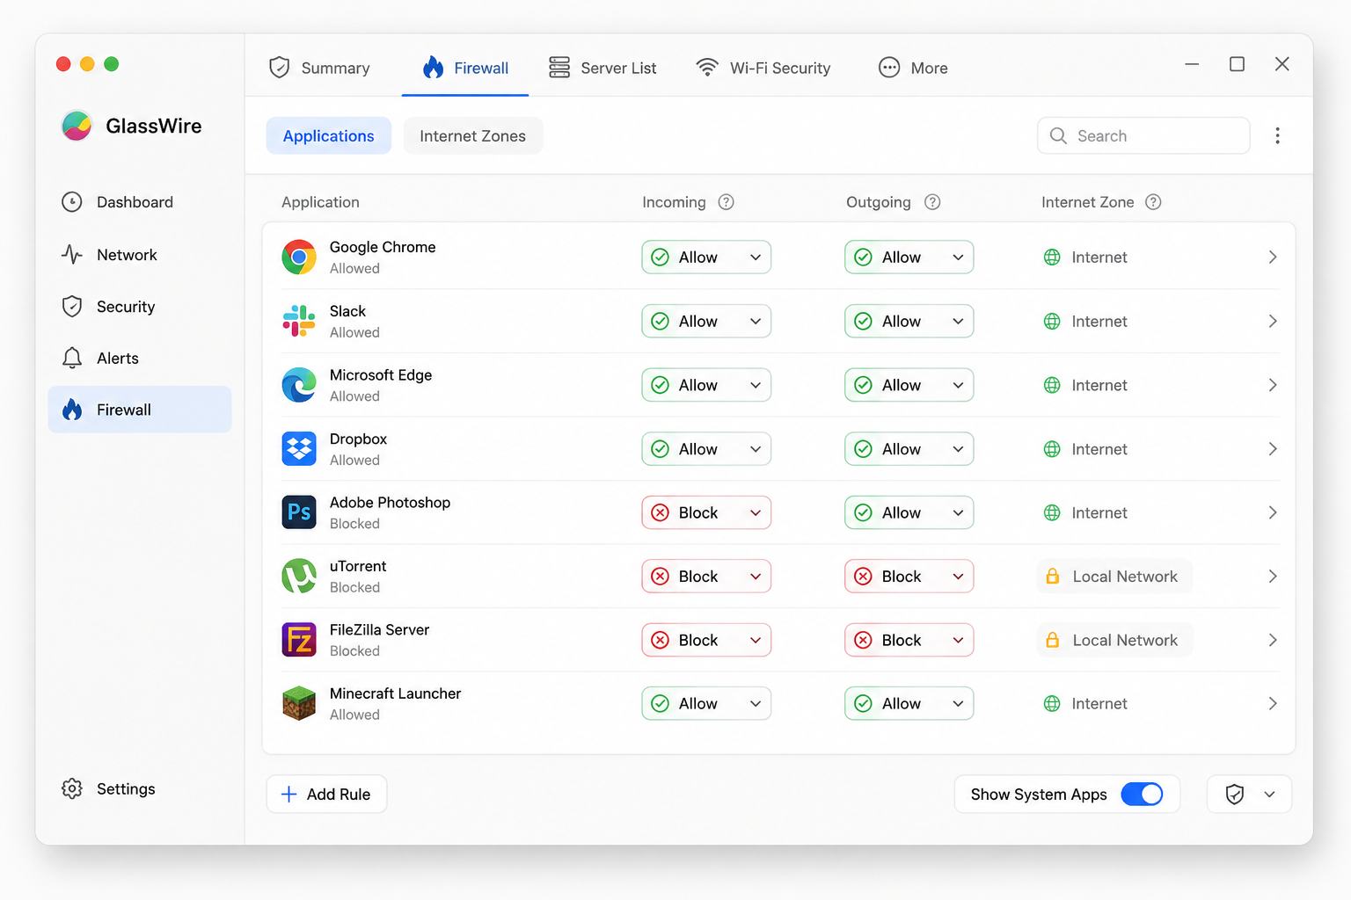Click the Incoming column help icon
The image size is (1351, 900).
(726, 202)
